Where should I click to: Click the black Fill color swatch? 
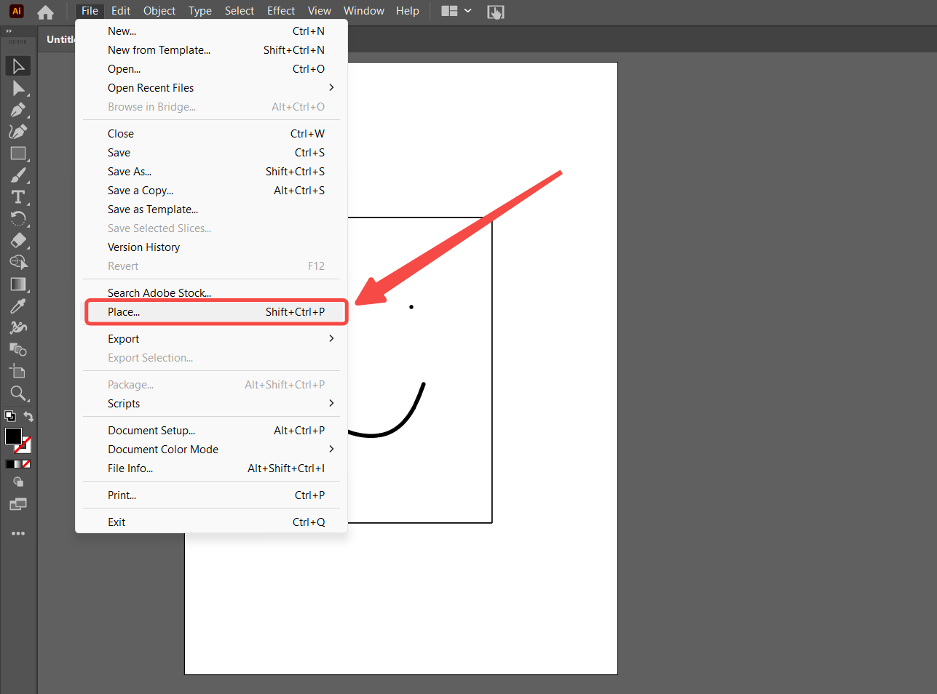coord(13,436)
